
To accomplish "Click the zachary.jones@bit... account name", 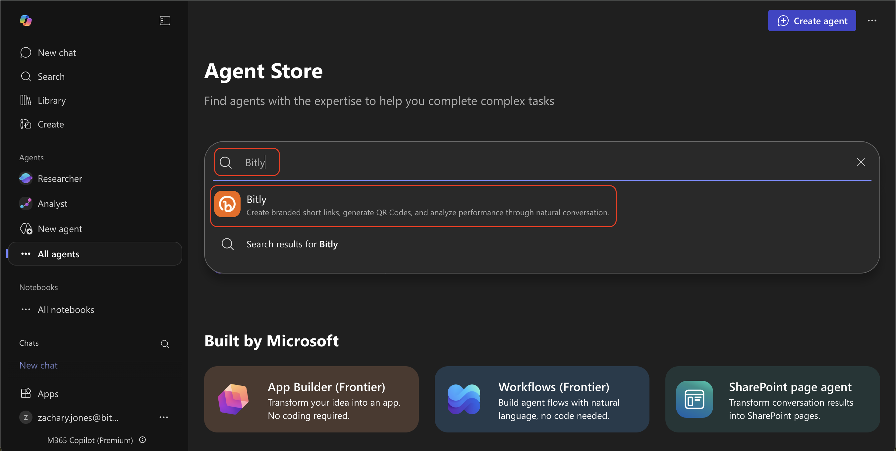I will point(78,417).
